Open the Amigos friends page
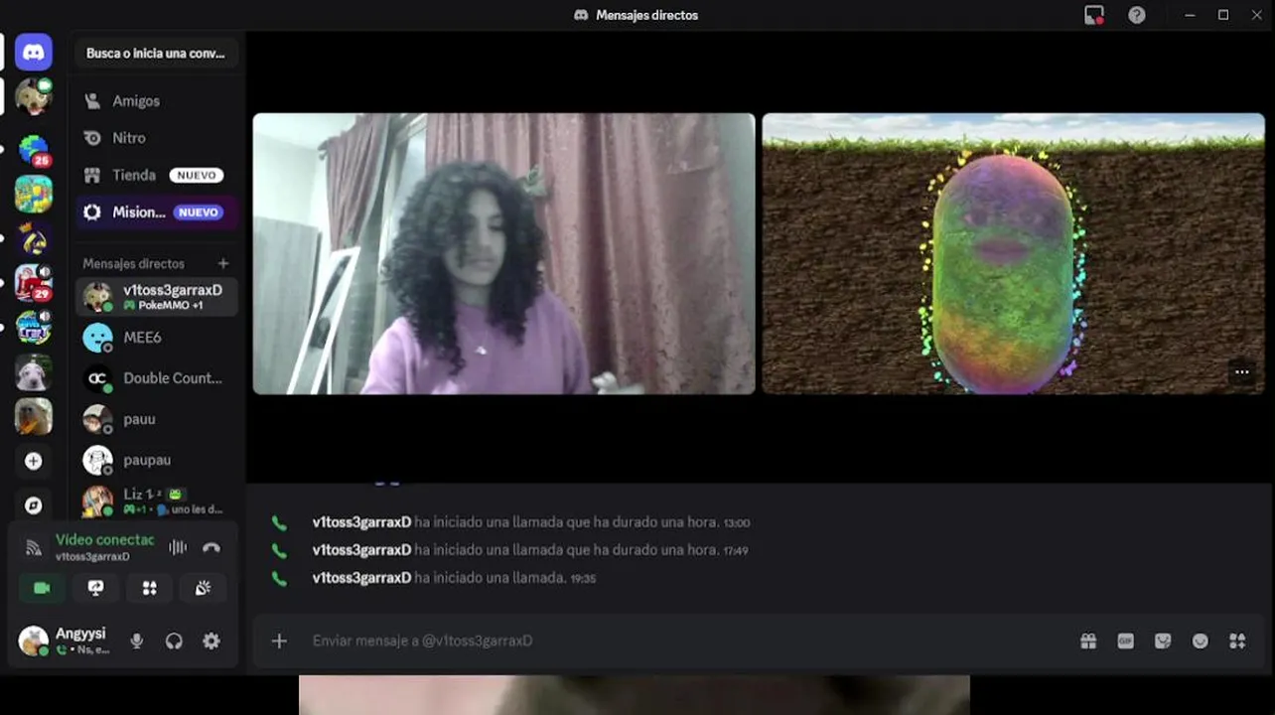 (x=156, y=101)
